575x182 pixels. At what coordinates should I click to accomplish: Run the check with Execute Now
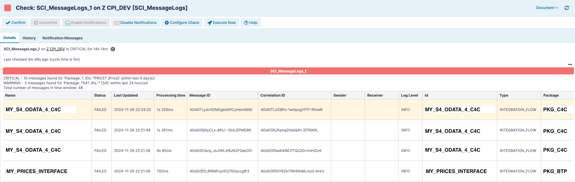(x=222, y=22)
